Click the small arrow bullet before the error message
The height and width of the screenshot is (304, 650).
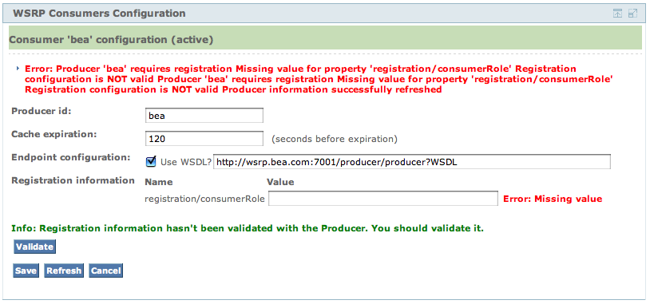(18, 68)
